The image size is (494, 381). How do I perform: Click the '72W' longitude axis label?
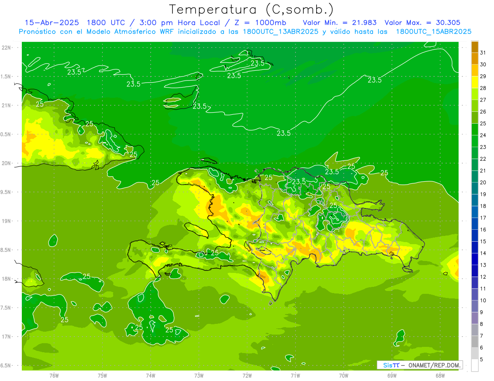tap(247, 376)
